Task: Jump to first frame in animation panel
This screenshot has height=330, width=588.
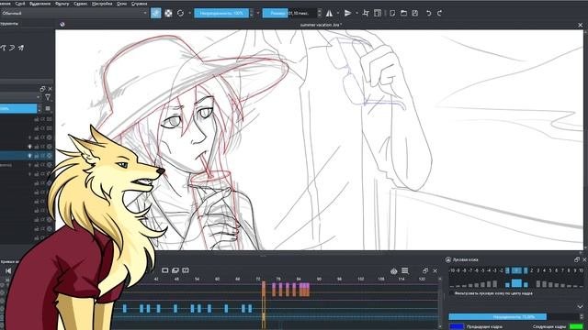Action: click(x=8, y=270)
